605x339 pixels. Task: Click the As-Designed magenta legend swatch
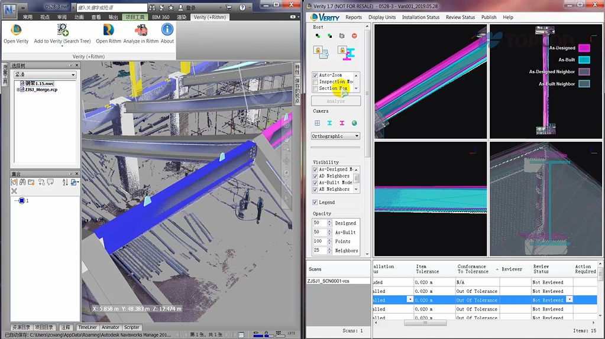584,48
